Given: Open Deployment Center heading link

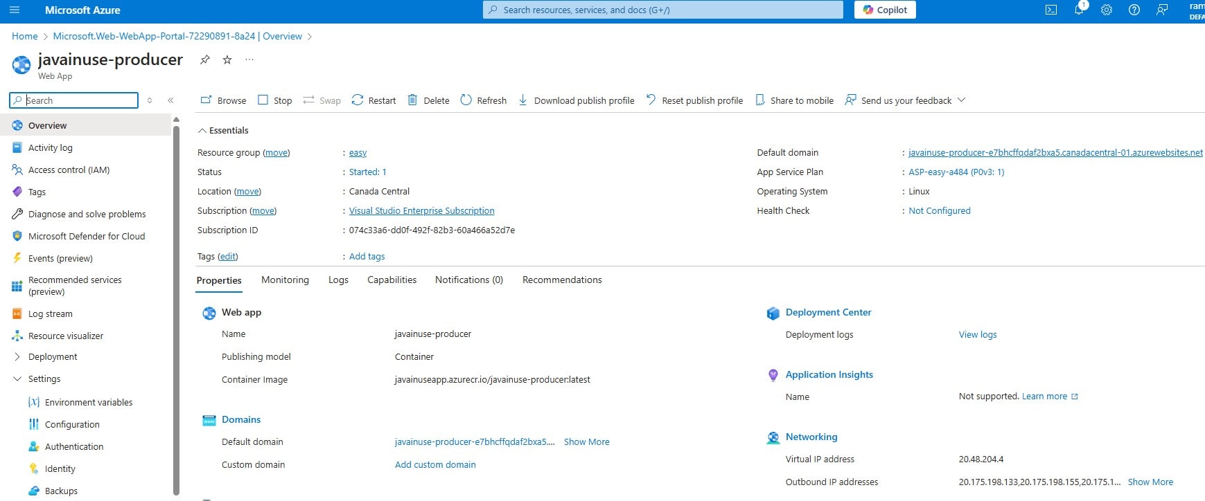Looking at the screenshot, I should (x=828, y=313).
